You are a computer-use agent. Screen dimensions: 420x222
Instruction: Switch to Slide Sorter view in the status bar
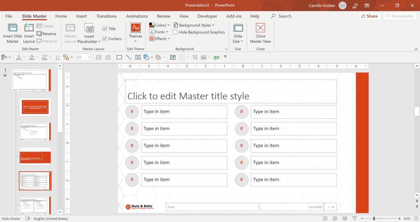click(335, 218)
